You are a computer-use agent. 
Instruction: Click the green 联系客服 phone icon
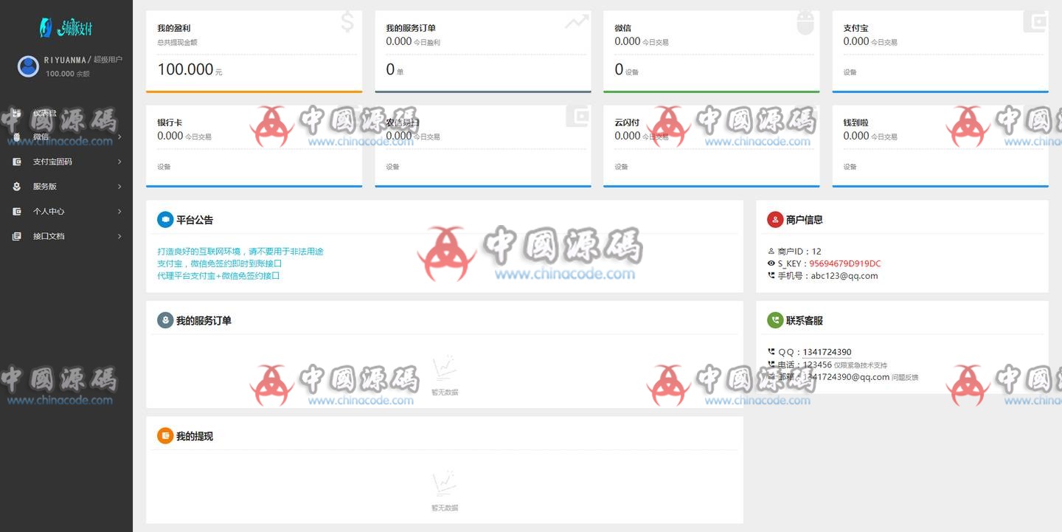tap(774, 320)
